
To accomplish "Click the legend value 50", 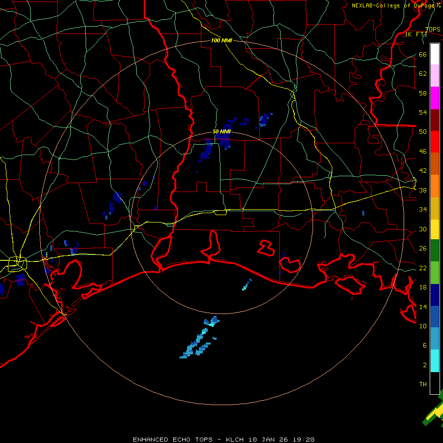I will tap(423, 131).
